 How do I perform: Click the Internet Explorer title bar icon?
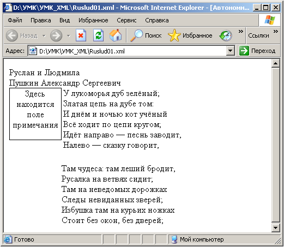(8, 8)
